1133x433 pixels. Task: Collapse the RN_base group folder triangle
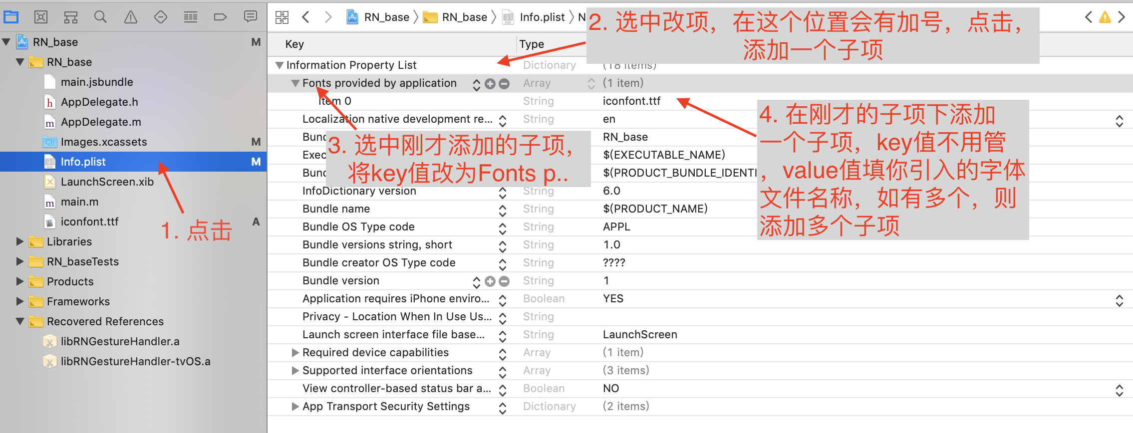coord(20,62)
